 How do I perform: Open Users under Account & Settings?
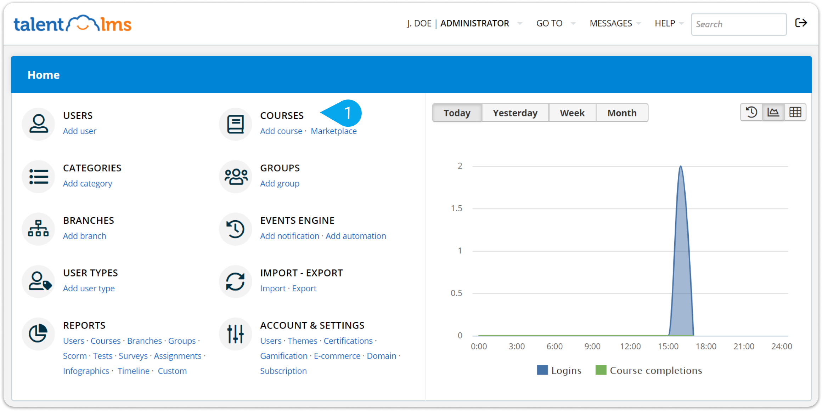[271, 341]
